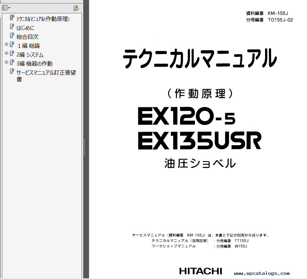The height and width of the screenshot is (279, 307).
Task: Expand the 3編 機器の作動 bookmark
Action: tap(6, 62)
